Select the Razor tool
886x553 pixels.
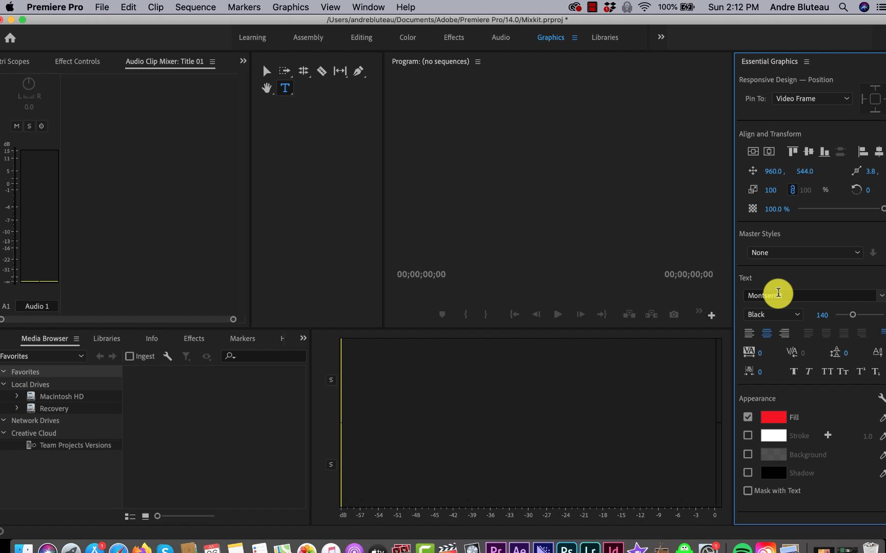click(321, 71)
